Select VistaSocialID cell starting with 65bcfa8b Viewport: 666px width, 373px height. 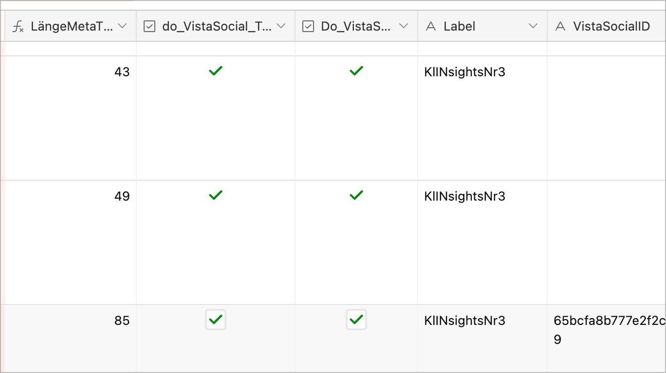click(606, 339)
